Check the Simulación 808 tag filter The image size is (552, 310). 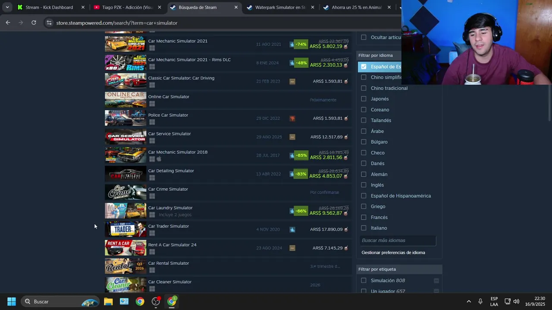click(x=364, y=281)
